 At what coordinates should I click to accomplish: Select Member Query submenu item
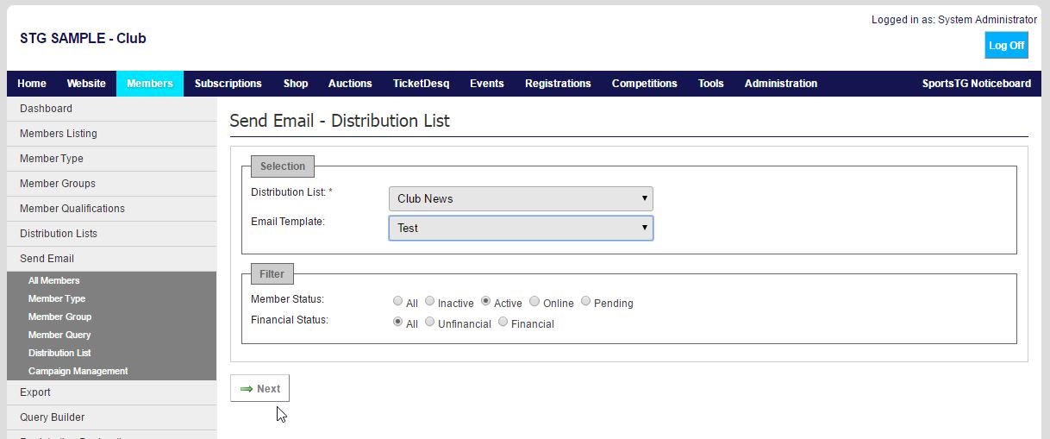click(111, 335)
